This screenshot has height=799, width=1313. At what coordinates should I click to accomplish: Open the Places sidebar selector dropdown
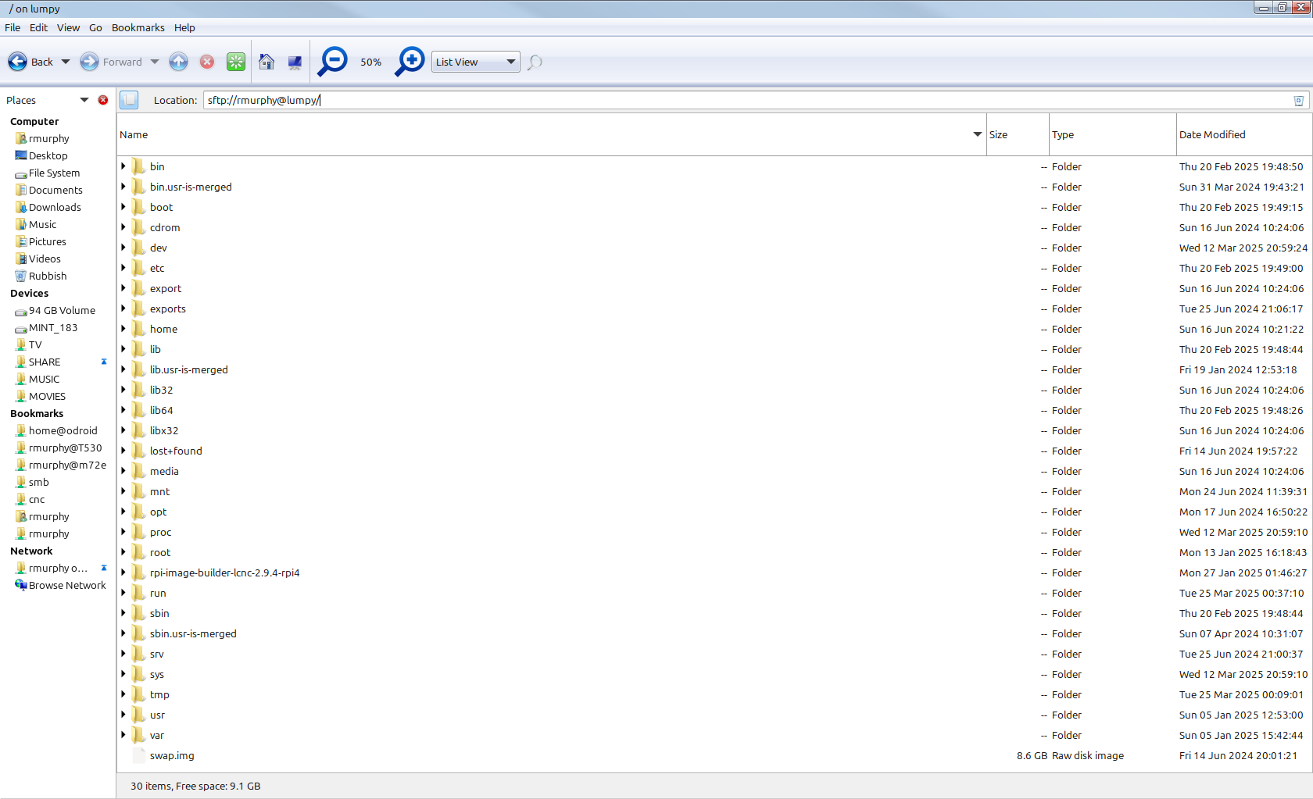point(84,100)
